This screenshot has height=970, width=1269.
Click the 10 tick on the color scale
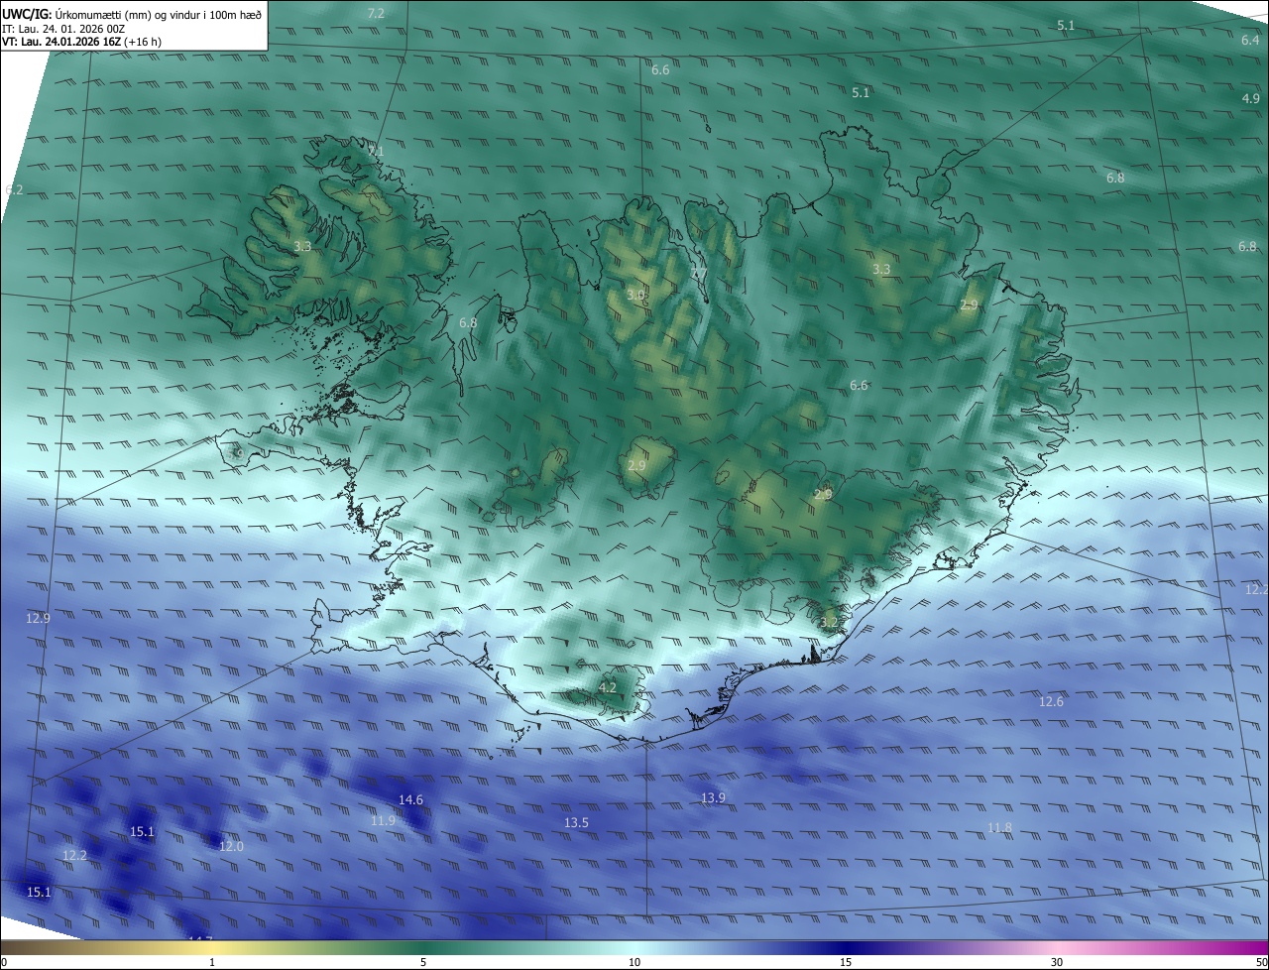pos(634,962)
